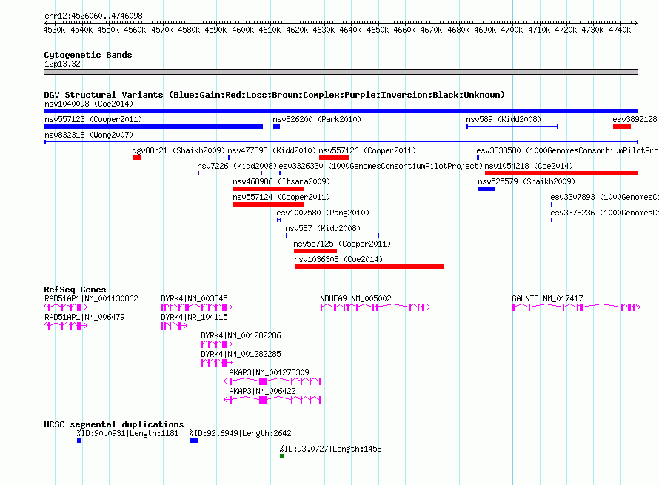Screen dimensions: 659x485
Task: Click the RAD51AP1|NM_001130862 gene glyph
Action: tap(66, 307)
